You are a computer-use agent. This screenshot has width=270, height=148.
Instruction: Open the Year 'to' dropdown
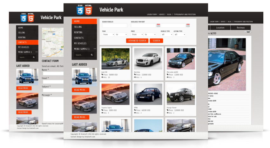coord(121,34)
